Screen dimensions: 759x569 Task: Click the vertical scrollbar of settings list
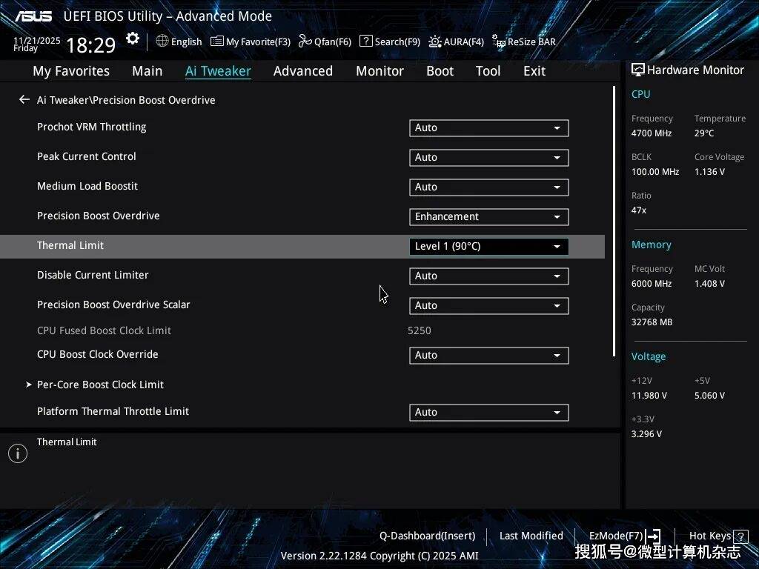(x=614, y=222)
